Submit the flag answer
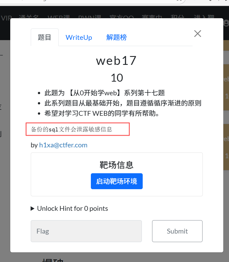 (177, 231)
